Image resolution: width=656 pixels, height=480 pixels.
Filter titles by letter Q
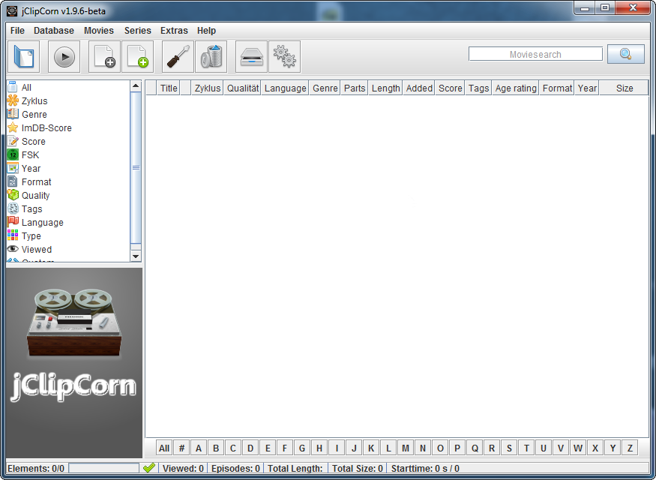coord(475,448)
